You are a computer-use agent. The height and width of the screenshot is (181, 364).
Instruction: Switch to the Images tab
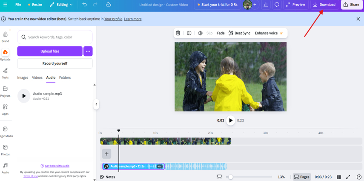point(23,78)
